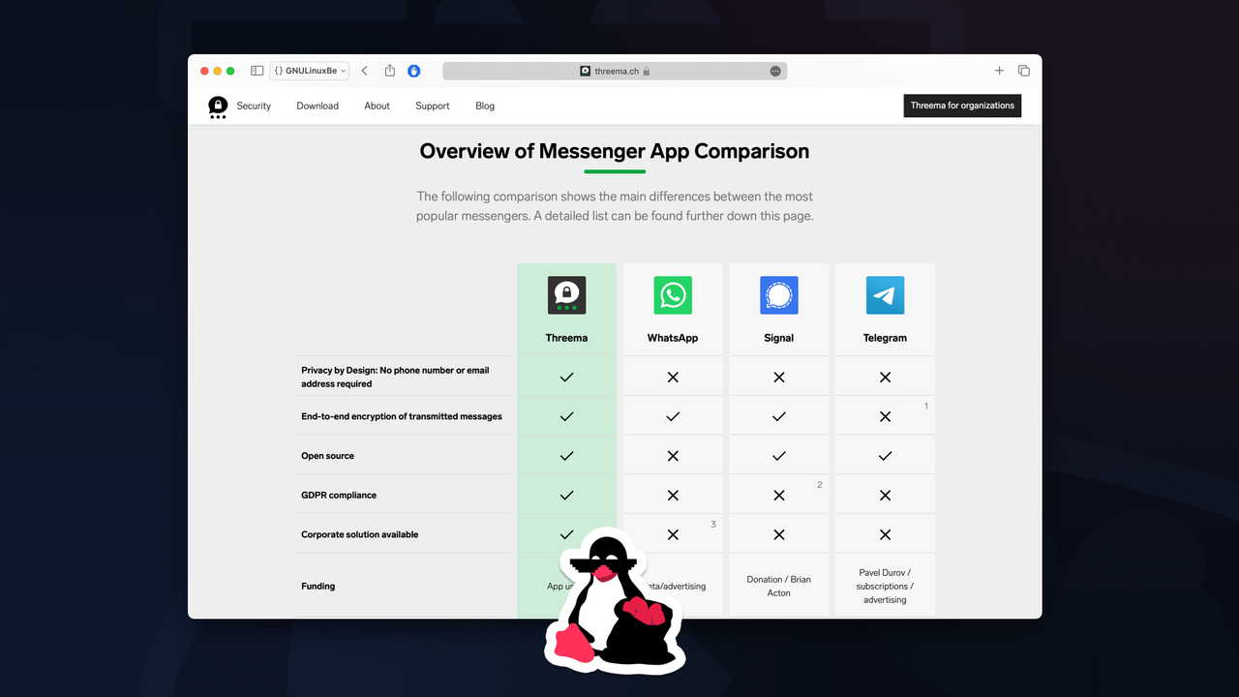Click Telegram cross for End-to-end encryption
The width and height of the screenshot is (1239, 697).
coord(885,416)
